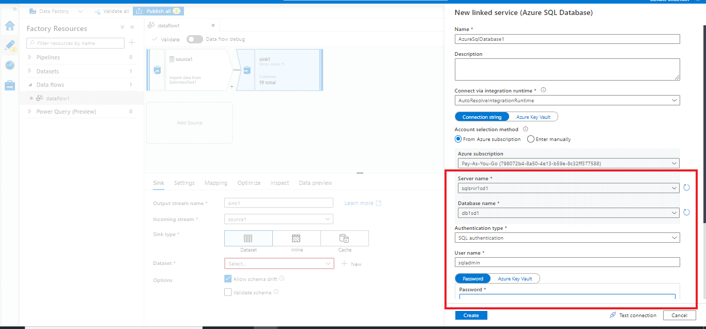Choose Azure Key Vault for password

pos(515,278)
